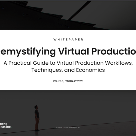Click the man standing in the cover photo
Screen dimensions: 136x136
coord(37,118)
